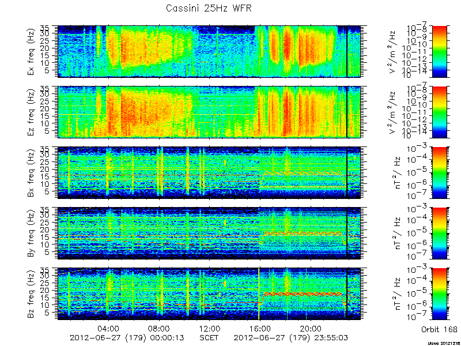
Task: Select the Bz freq spectrogram panel
Action: coord(209,294)
